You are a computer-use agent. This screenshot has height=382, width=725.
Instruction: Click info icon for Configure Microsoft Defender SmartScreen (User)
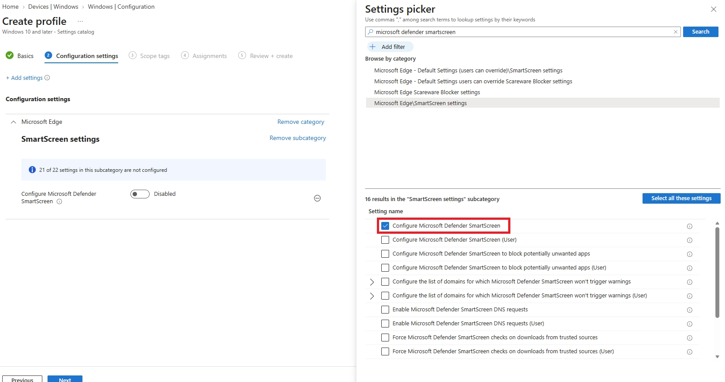tap(690, 240)
